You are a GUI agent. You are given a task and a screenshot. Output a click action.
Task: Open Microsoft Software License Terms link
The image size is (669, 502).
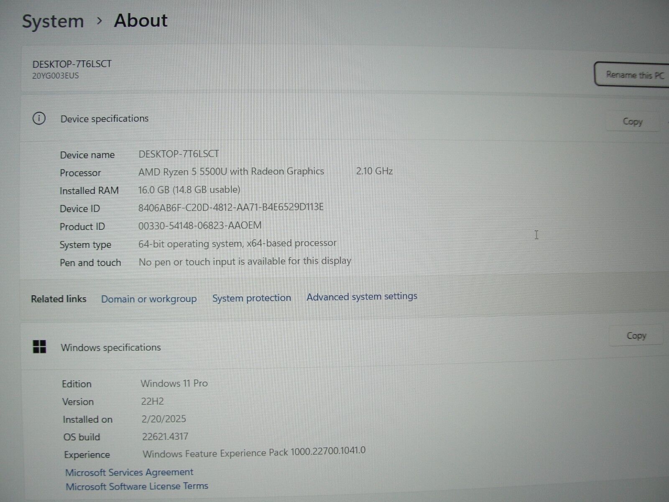tap(137, 486)
